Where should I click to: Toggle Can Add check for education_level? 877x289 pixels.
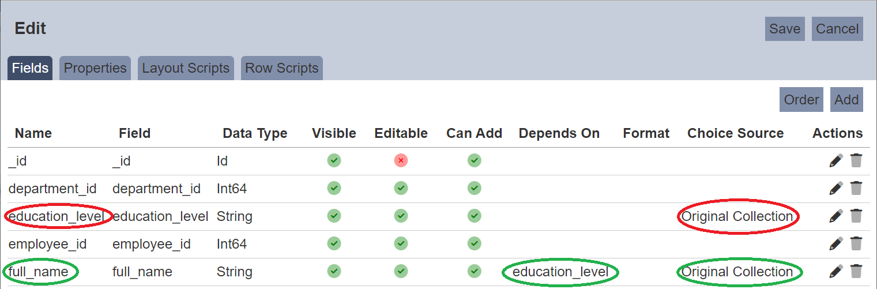(474, 216)
